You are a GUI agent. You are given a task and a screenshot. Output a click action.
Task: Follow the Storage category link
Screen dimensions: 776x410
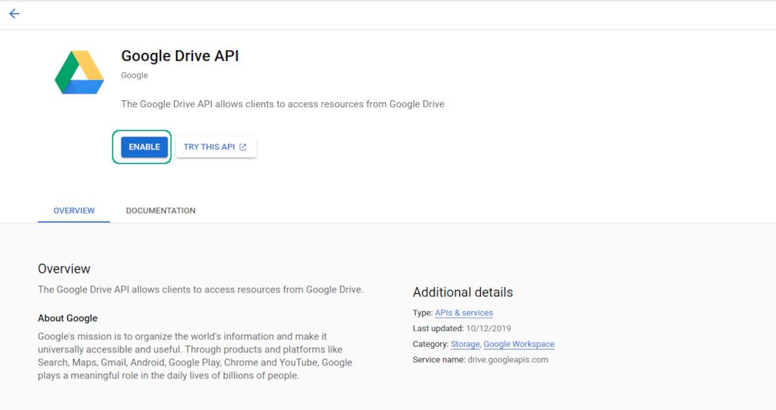point(465,344)
